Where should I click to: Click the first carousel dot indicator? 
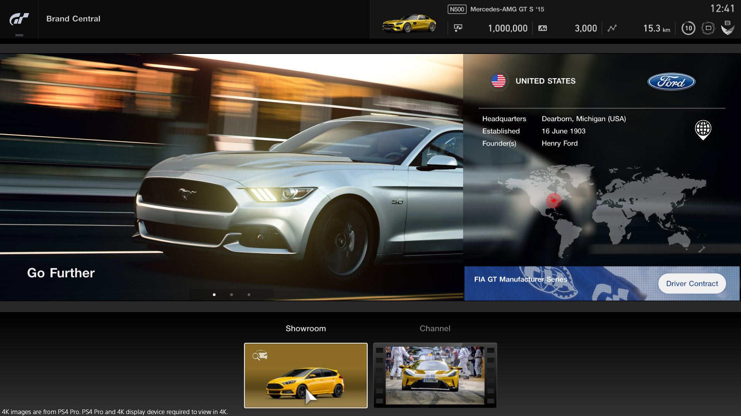[x=214, y=295]
